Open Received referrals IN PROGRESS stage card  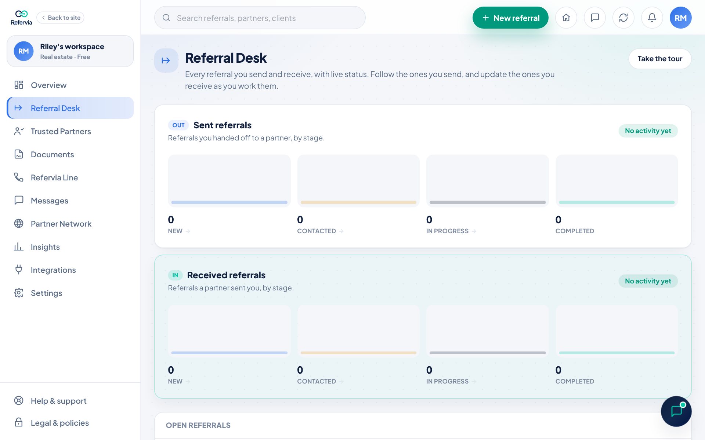pyautogui.click(x=488, y=331)
